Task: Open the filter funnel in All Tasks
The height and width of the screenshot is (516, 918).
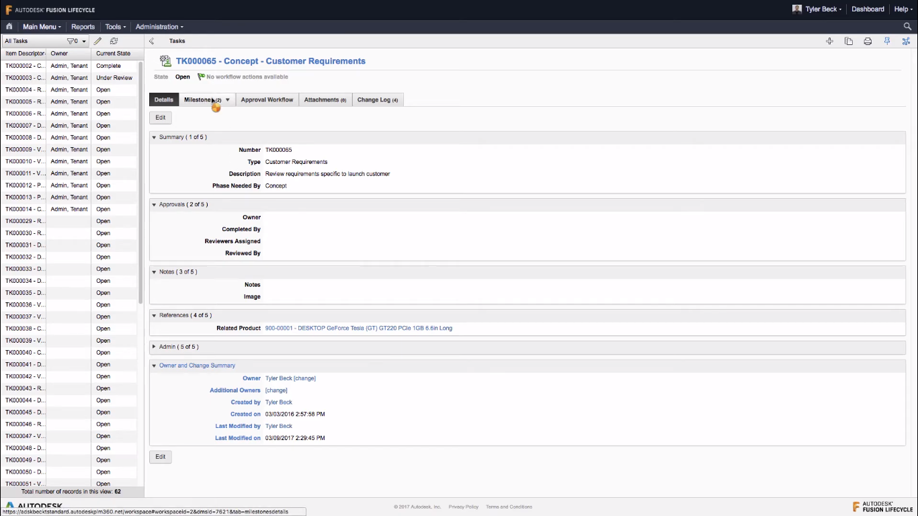Action: pos(71,41)
